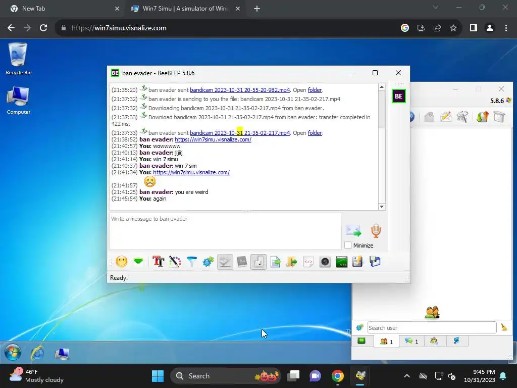Open folder link on 21:37:33 line
Image resolution: width=517 pixels, height=388 pixels.
[315, 133]
